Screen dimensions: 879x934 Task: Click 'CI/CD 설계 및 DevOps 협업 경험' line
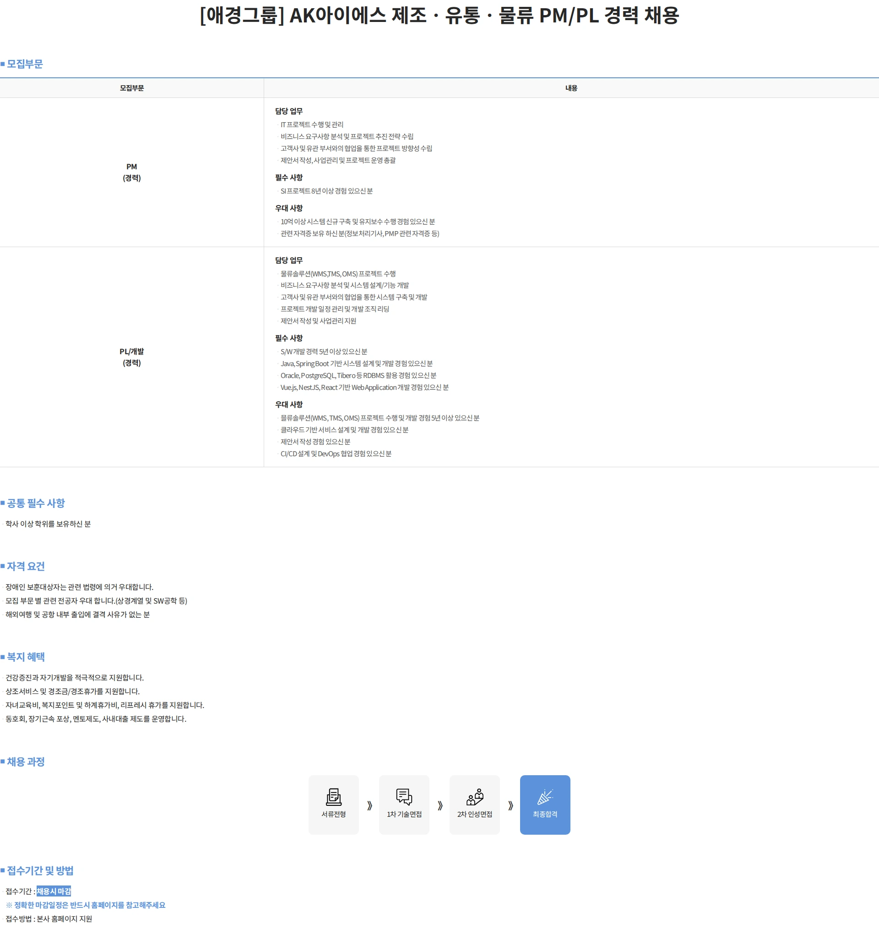[x=336, y=454]
